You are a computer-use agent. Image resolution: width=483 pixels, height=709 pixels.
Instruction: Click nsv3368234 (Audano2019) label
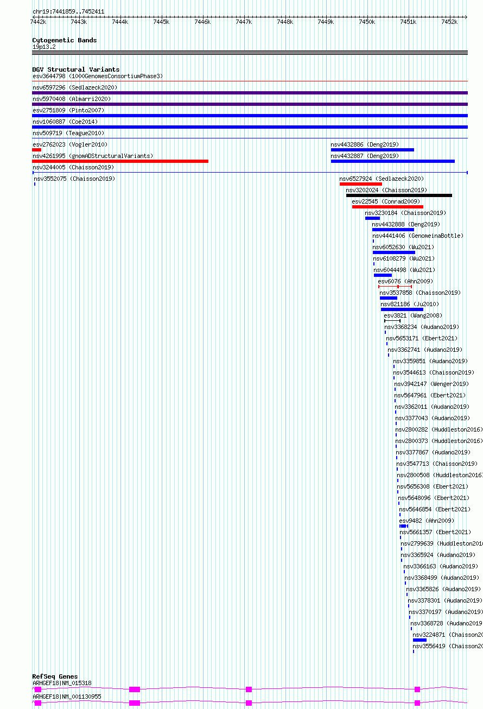pyautogui.click(x=422, y=327)
